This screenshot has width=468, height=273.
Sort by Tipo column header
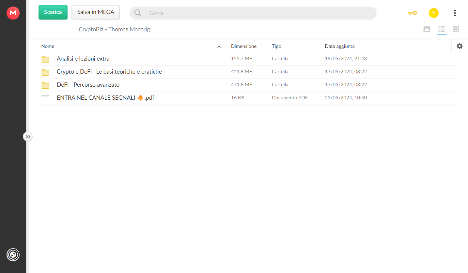point(276,46)
